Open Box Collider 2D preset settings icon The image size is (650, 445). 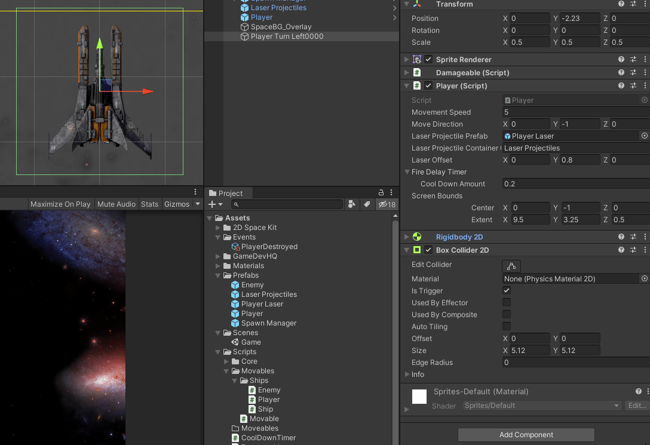click(x=633, y=250)
